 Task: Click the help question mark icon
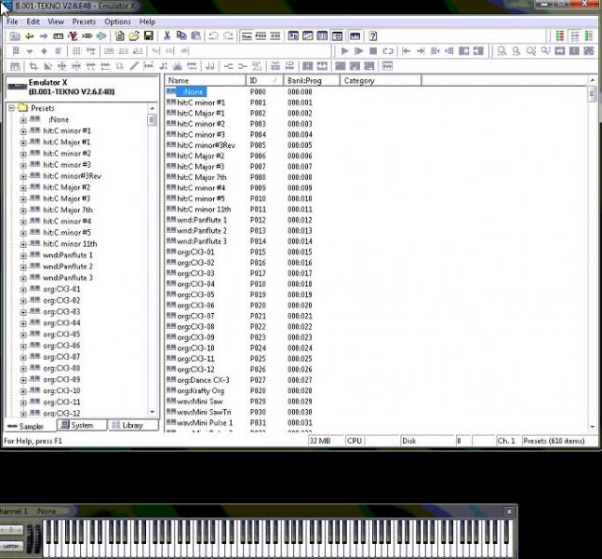click(373, 36)
